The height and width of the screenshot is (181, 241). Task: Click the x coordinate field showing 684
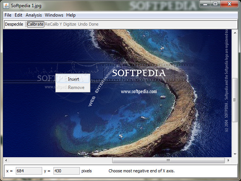click(x=29, y=171)
